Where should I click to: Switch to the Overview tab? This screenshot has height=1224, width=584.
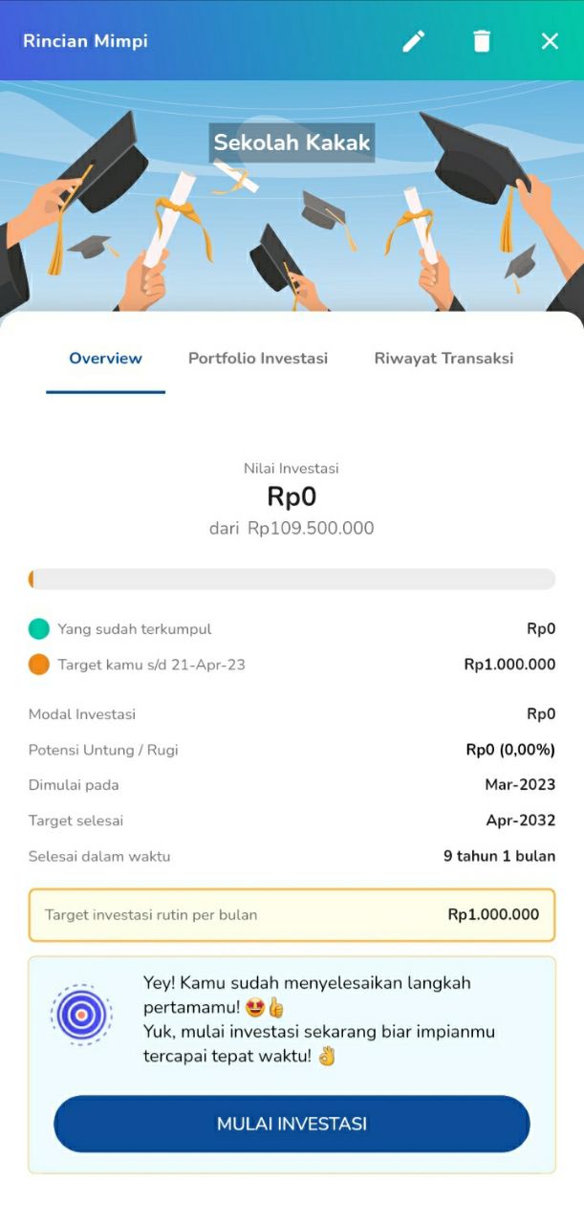(105, 359)
